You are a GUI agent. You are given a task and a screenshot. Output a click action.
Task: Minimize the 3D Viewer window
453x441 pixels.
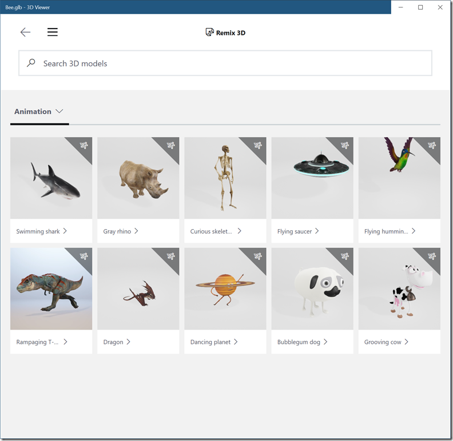401,7
